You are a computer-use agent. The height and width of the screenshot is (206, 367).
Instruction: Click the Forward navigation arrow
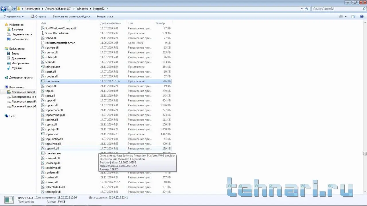pyautogui.click(x=10, y=9)
